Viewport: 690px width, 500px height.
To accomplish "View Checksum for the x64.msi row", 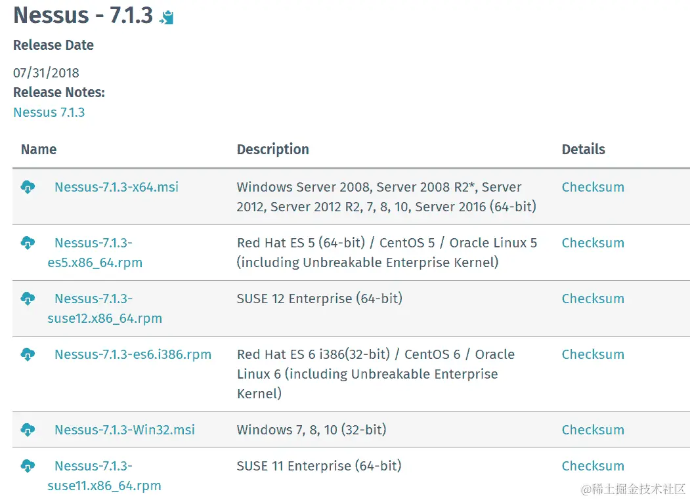I will tap(593, 187).
